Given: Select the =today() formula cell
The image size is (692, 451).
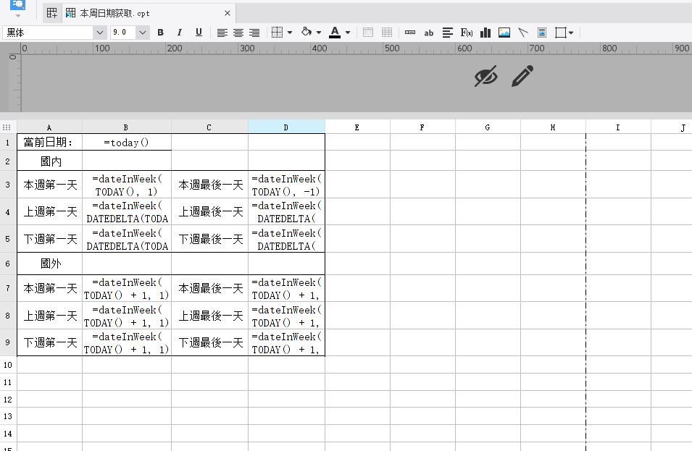Looking at the screenshot, I should point(127,142).
